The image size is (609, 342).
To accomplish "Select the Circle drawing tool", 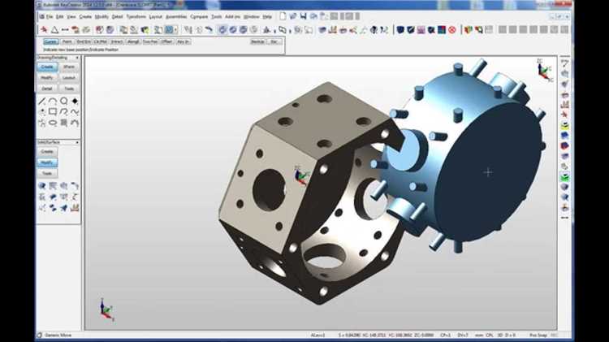I will point(63,101).
